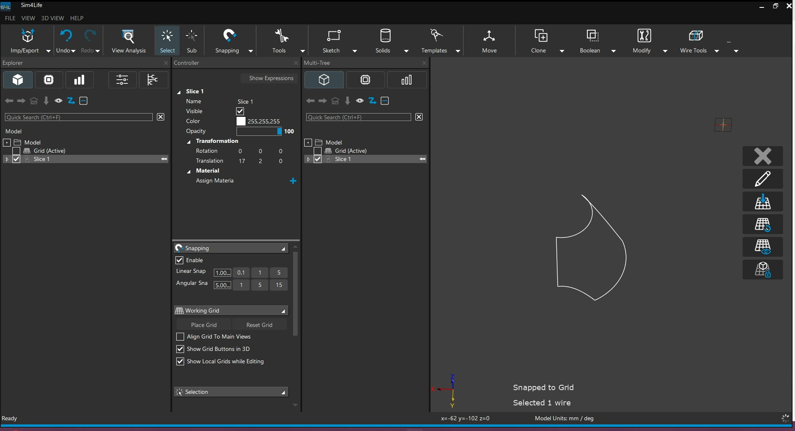
Task: Click the Clone tool icon
Action: click(540, 36)
